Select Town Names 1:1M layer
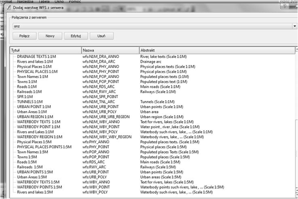The width and height of the screenshot is (298, 199). point(32,77)
